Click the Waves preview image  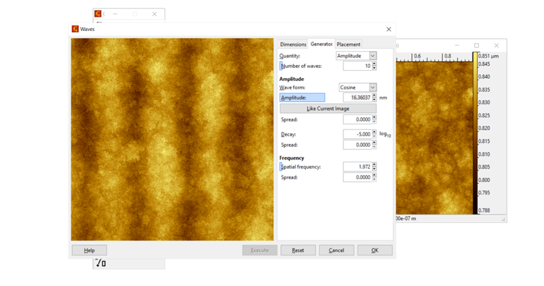[172, 139]
